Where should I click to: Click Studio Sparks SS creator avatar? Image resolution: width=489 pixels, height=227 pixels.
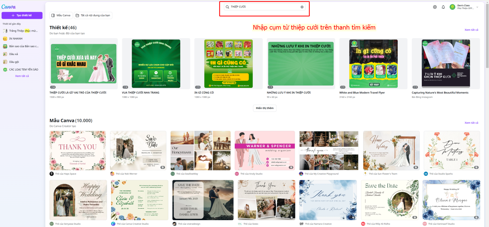(426, 174)
